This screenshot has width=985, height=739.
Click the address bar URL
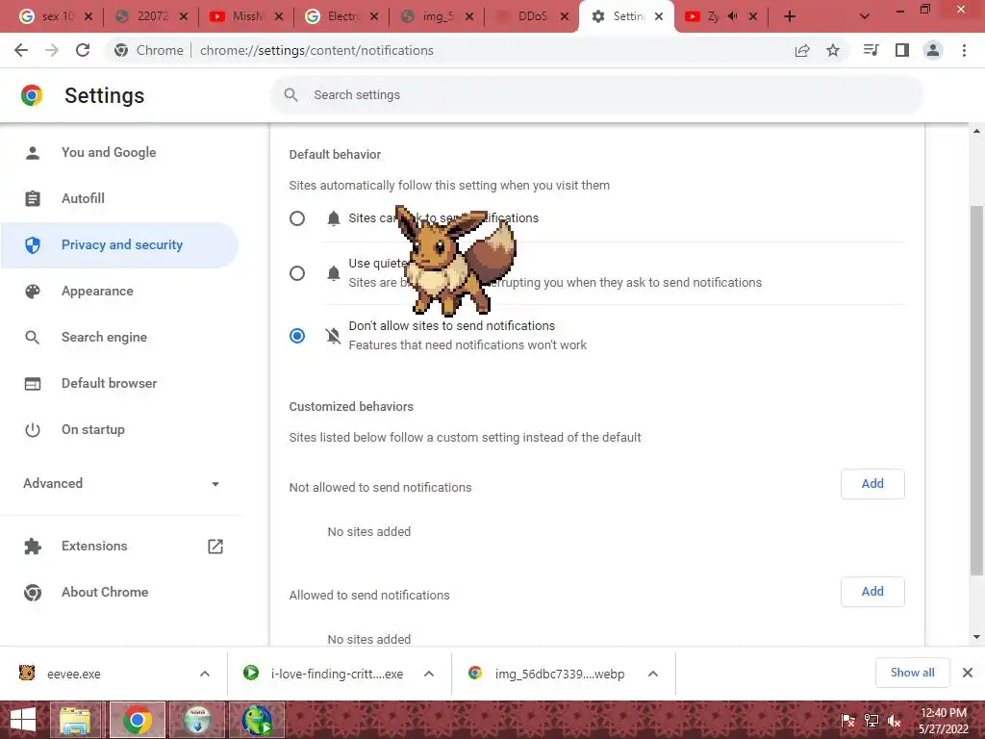pos(316,50)
